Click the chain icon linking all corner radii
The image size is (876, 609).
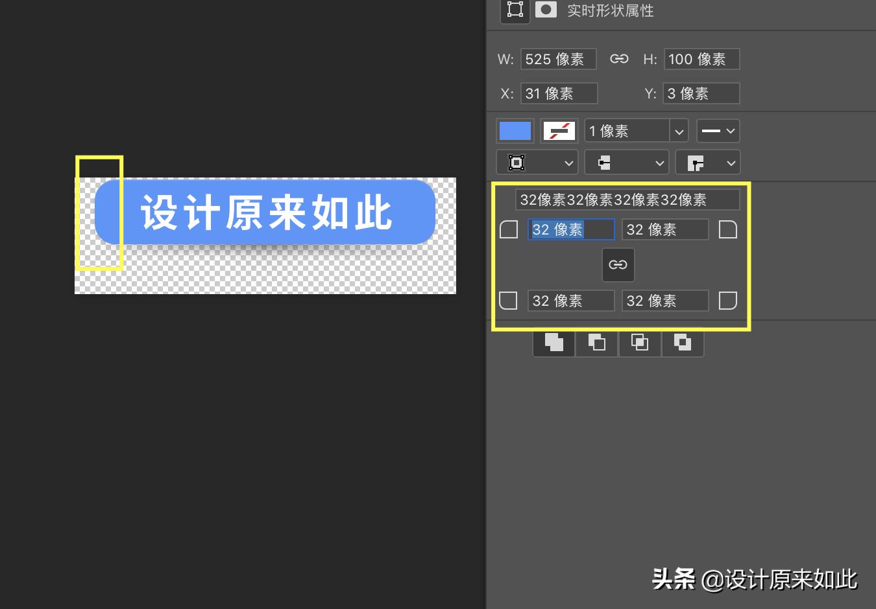(618, 265)
